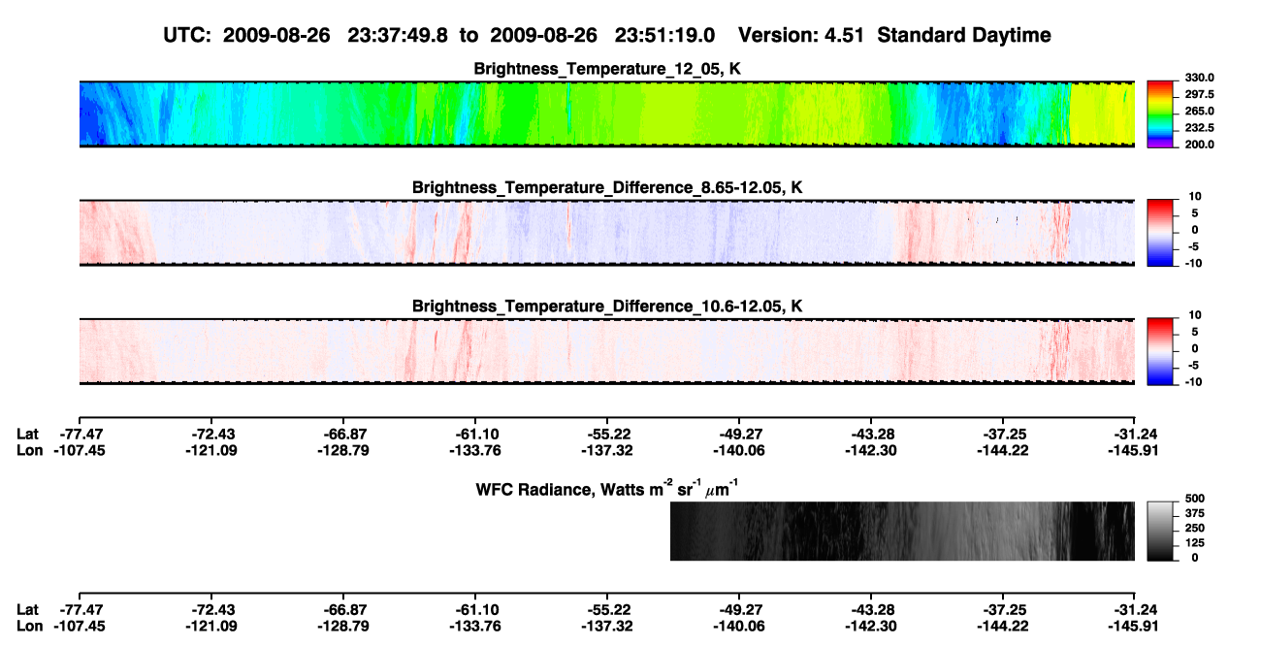Click the Version 4.51 Standard Daytime label

click(x=894, y=35)
